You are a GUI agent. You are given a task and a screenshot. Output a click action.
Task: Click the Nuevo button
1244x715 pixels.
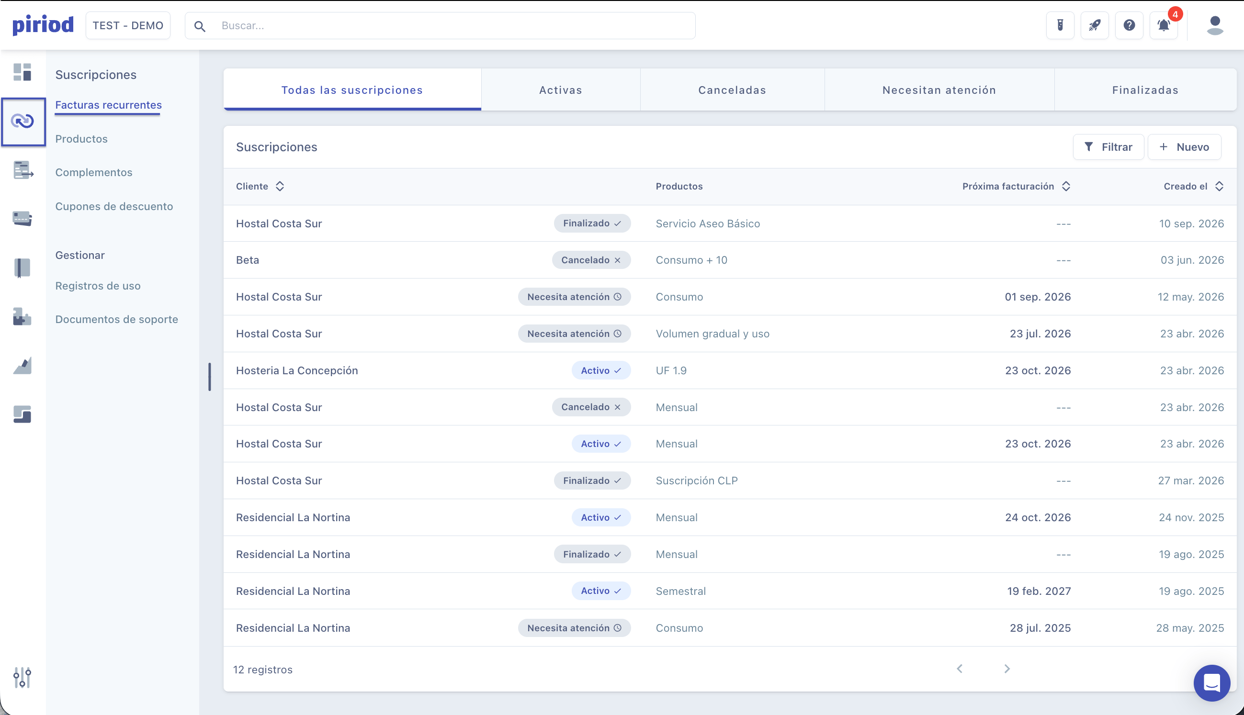[x=1185, y=147]
